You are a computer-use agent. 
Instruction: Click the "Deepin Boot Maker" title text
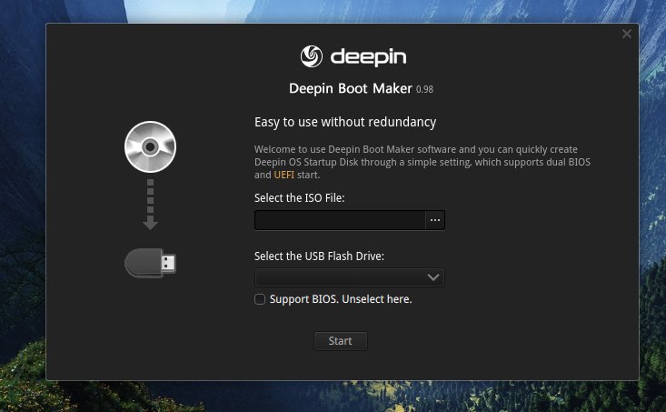(351, 89)
